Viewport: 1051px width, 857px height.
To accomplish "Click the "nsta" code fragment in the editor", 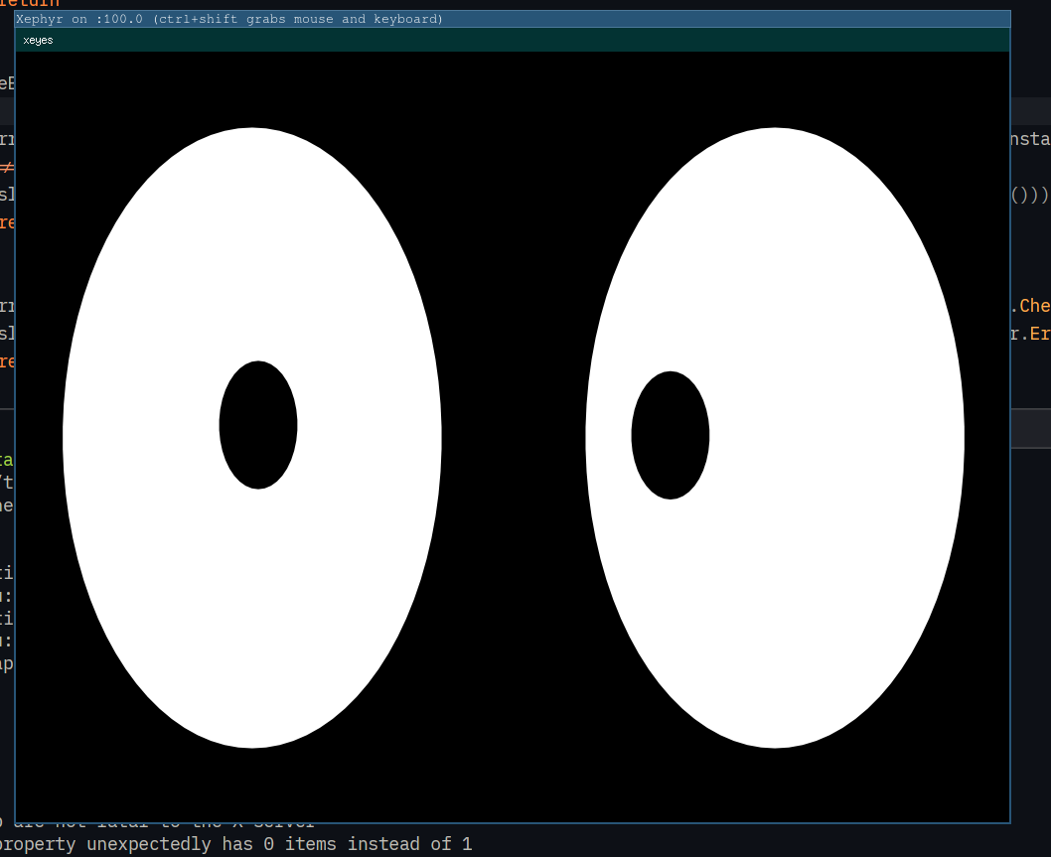I will (1030, 140).
